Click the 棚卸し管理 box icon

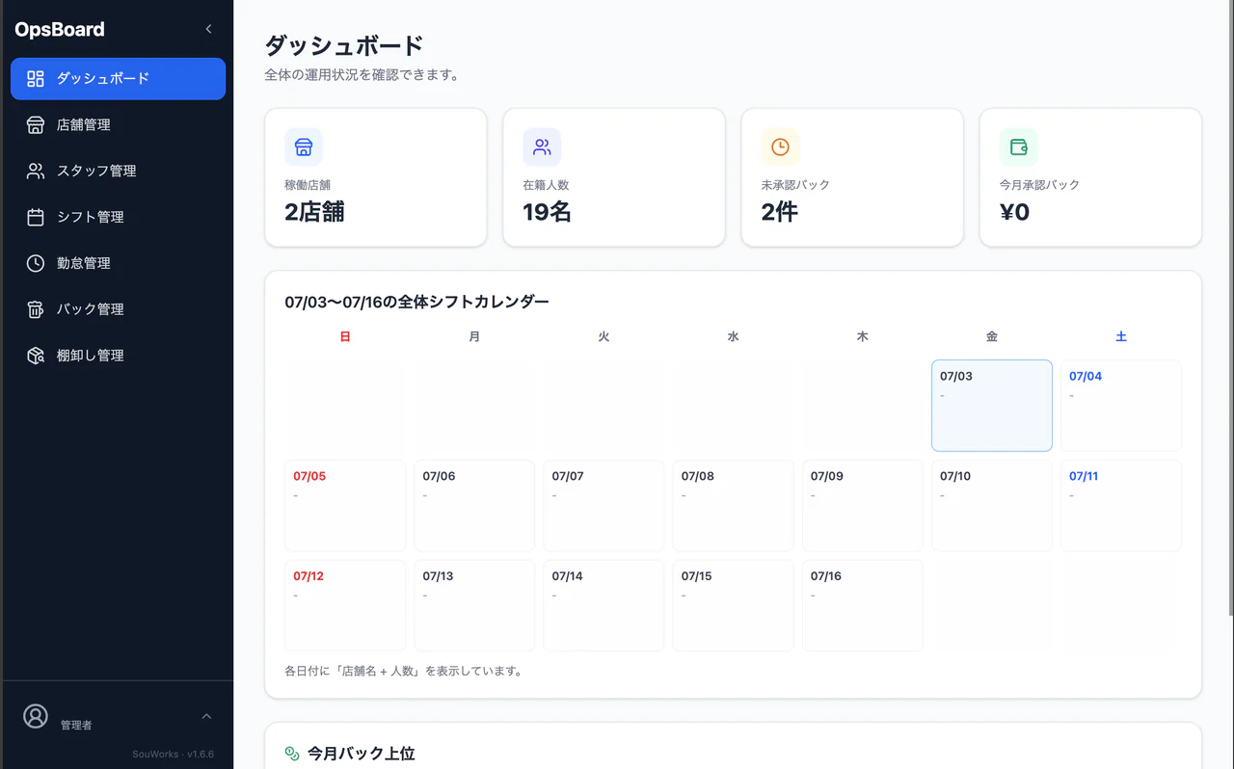[36, 357]
